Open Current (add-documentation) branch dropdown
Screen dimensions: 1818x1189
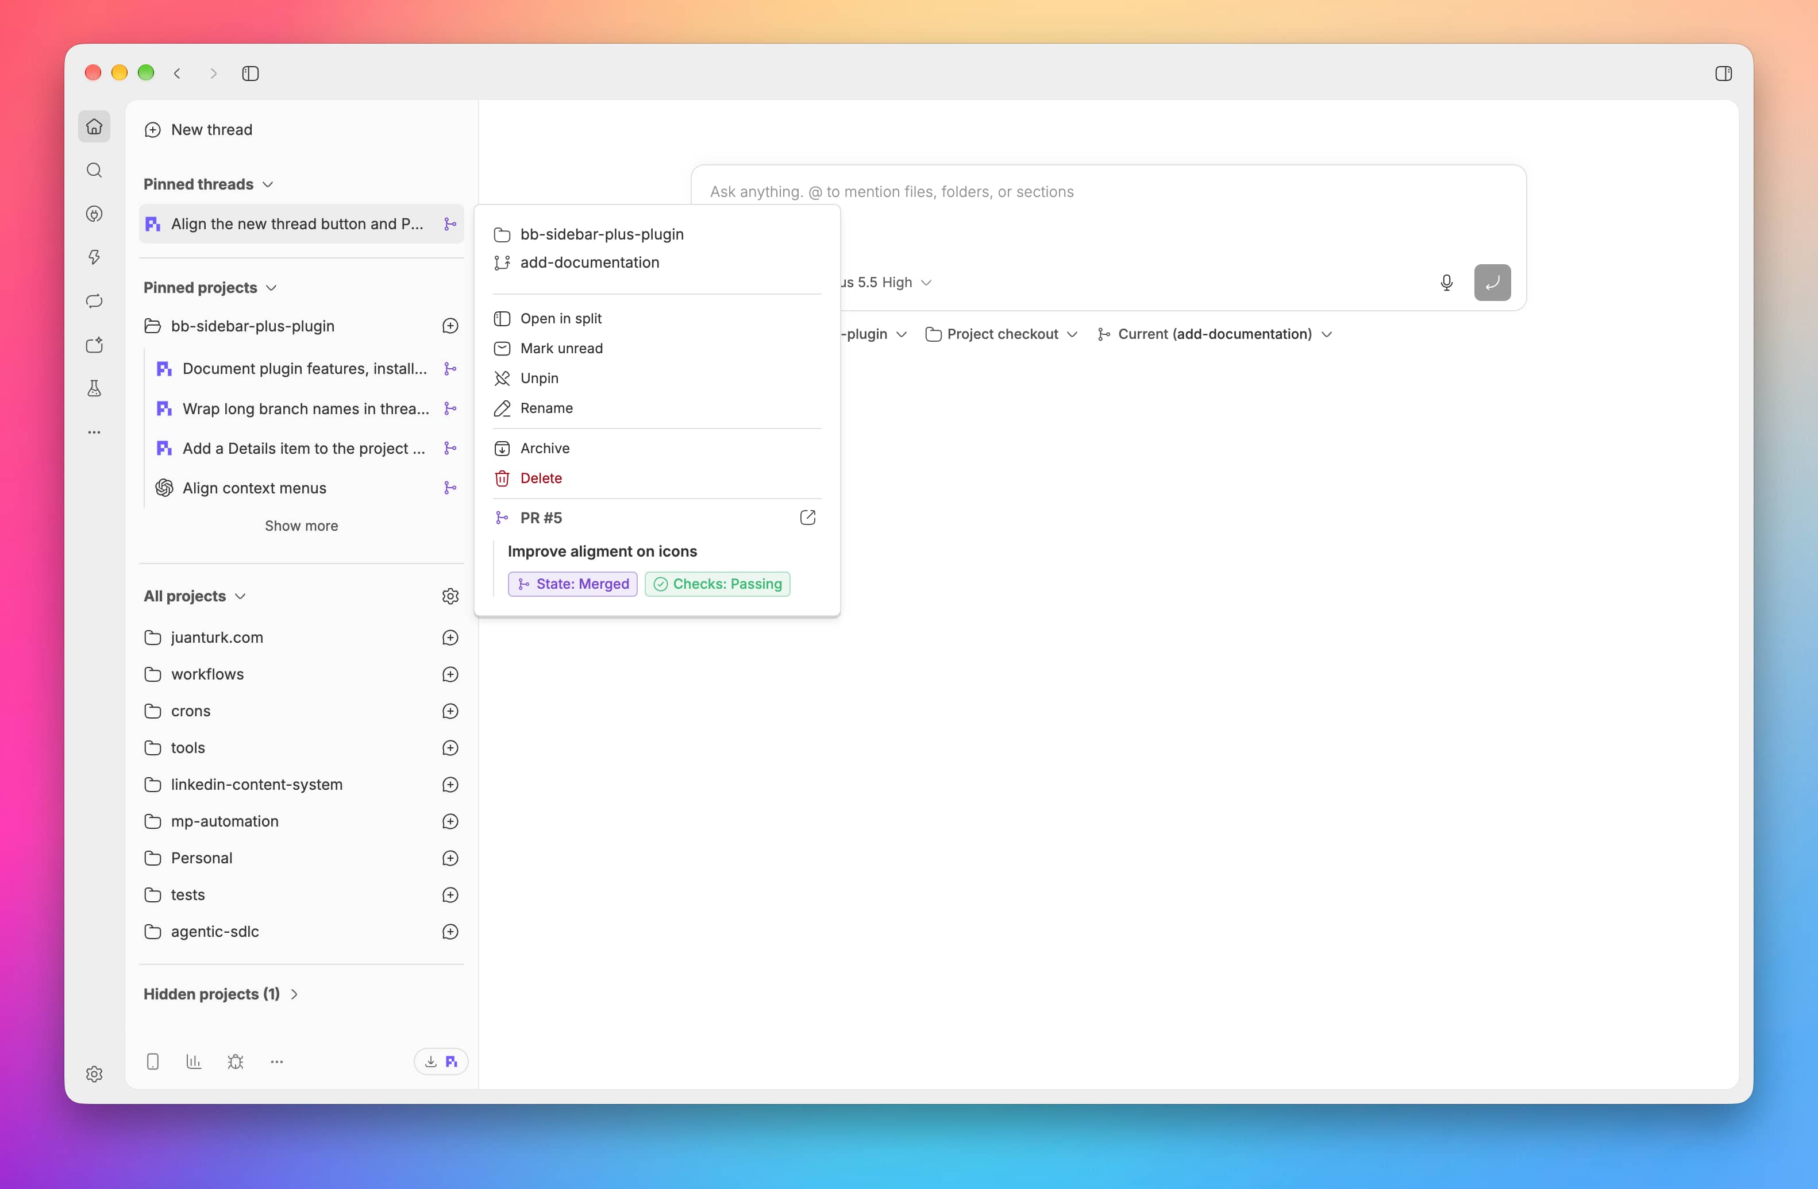coord(1215,334)
